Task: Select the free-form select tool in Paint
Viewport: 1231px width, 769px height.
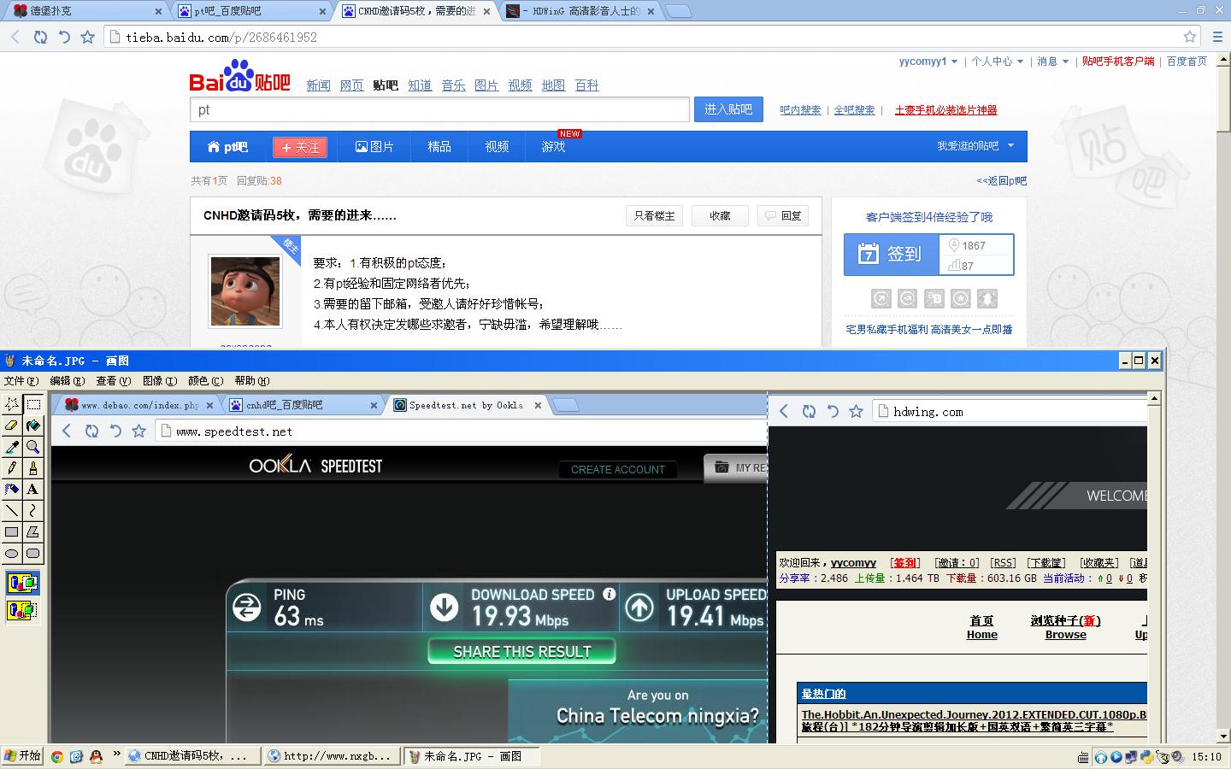Action: click(x=12, y=404)
